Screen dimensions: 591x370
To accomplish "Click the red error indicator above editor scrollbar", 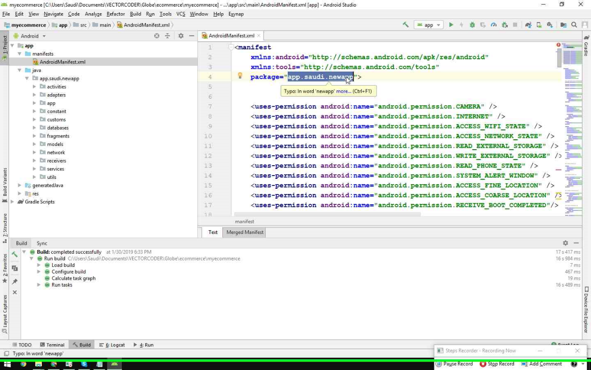I will point(559,45).
